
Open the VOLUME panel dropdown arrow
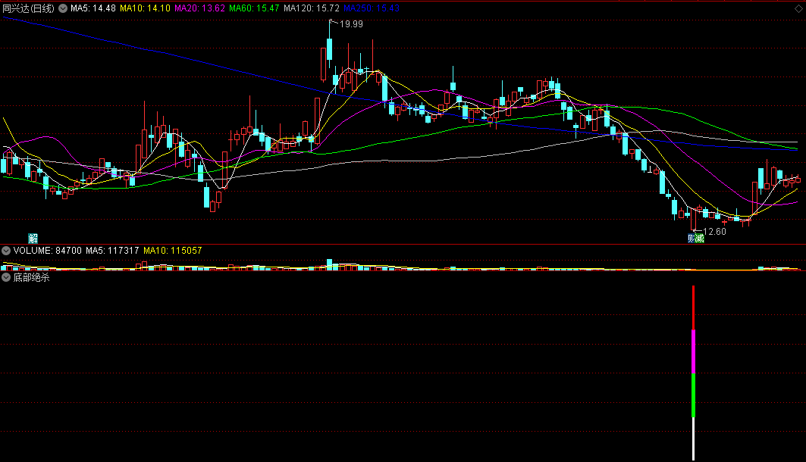click(x=6, y=251)
